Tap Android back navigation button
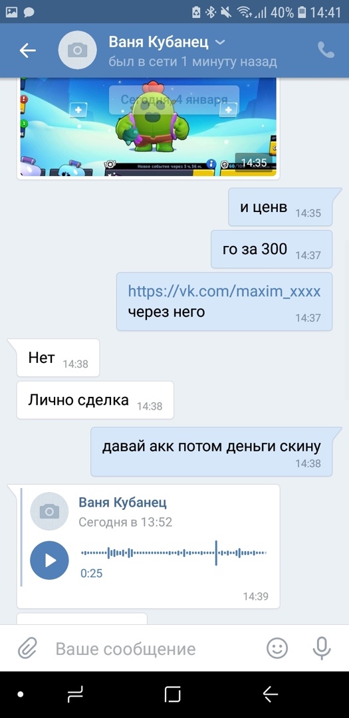This screenshot has width=349, height=718. (x=271, y=695)
